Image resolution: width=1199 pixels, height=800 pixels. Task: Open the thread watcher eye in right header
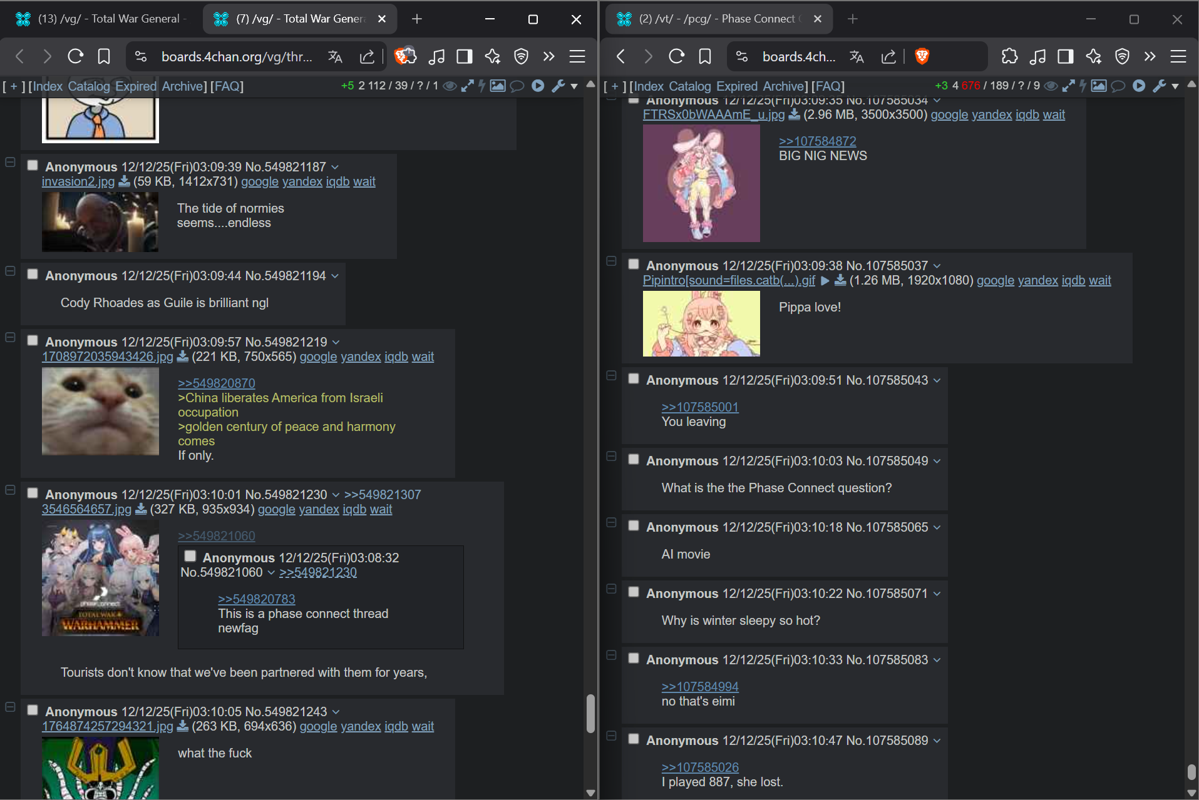1051,86
